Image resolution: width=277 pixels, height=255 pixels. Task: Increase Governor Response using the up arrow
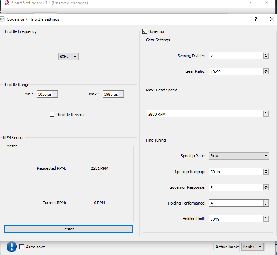[x=266, y=186]
